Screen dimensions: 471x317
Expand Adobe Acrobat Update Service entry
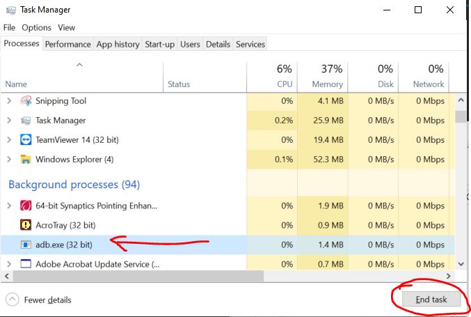tap(9, 264)
